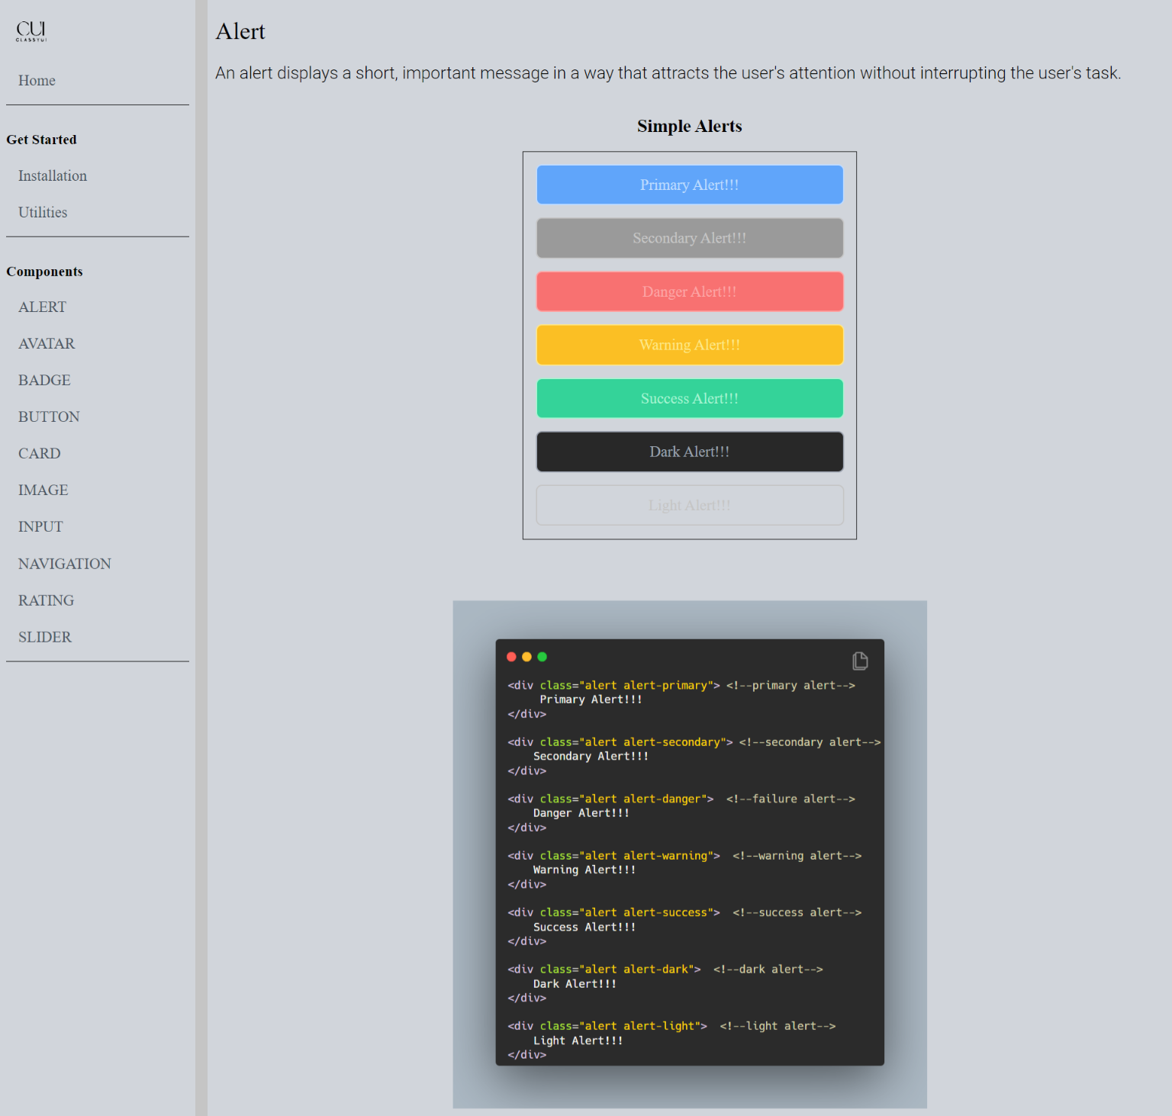
Task: Open the BUTTON component page
Action: coord(49,416)
